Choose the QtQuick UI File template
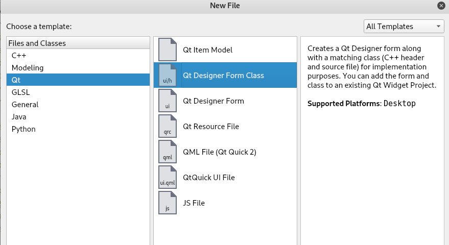The height and width of the screenshot is (245, 449). (x=225, y=177)
